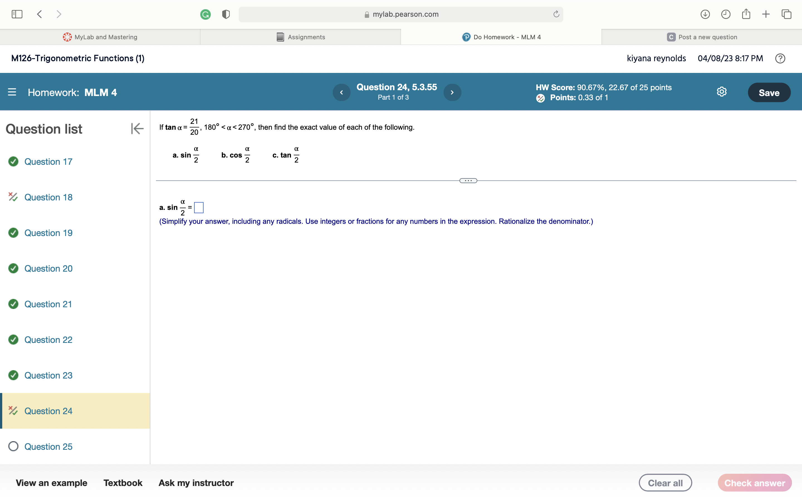Open the Share icon in Safari toolbar
This screenshot has width=802, height=501.
(746, 14)
